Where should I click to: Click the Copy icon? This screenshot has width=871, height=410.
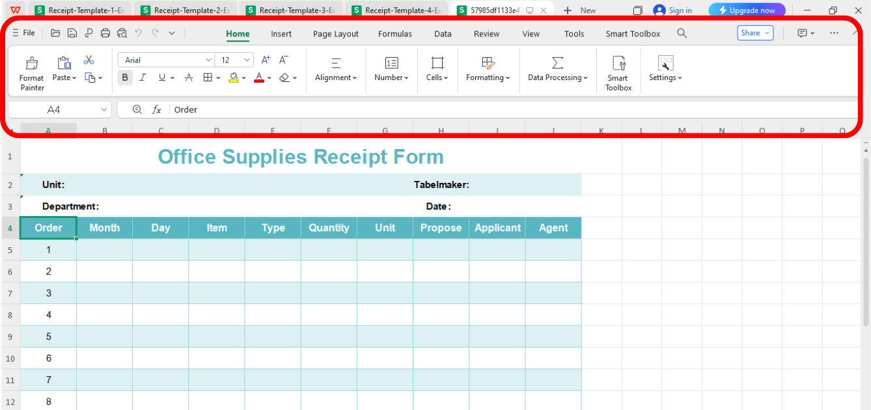[90, 77]
